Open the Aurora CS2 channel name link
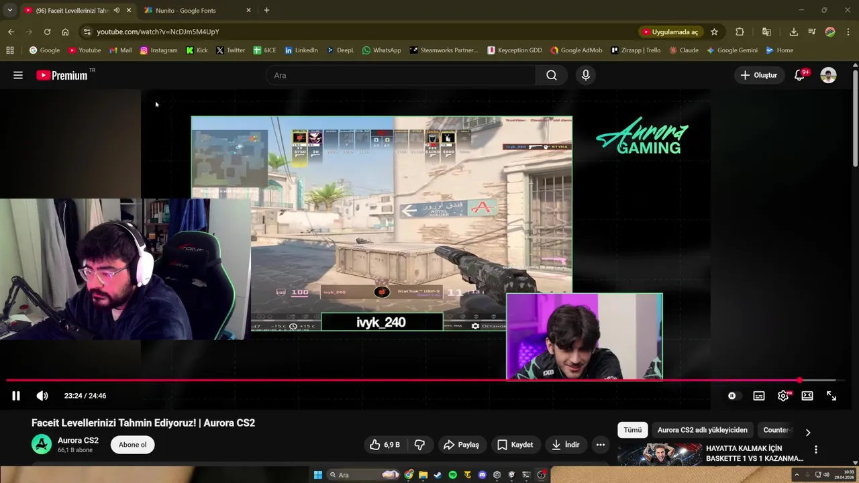The width and height of the screenshot is (859, 483). [78, 441]
